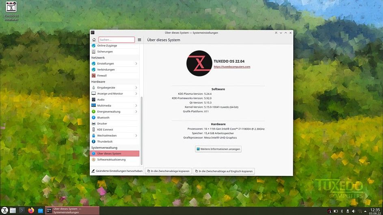This screenshot has width=383, height=215.
Task: Launch Firefox from taskbar
Action: [x=31, y=211]
